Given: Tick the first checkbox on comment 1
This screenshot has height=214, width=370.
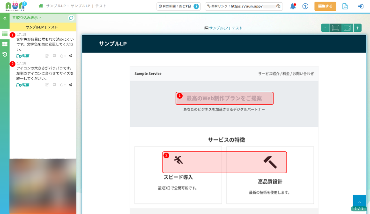Looking at the screenshot, I should [47, 56].
